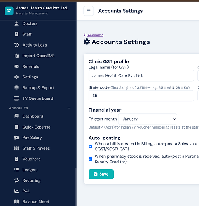Screen dimensions: 199x206
Task: Click the Import OpenEMR icon
Action: click(16, 56)
